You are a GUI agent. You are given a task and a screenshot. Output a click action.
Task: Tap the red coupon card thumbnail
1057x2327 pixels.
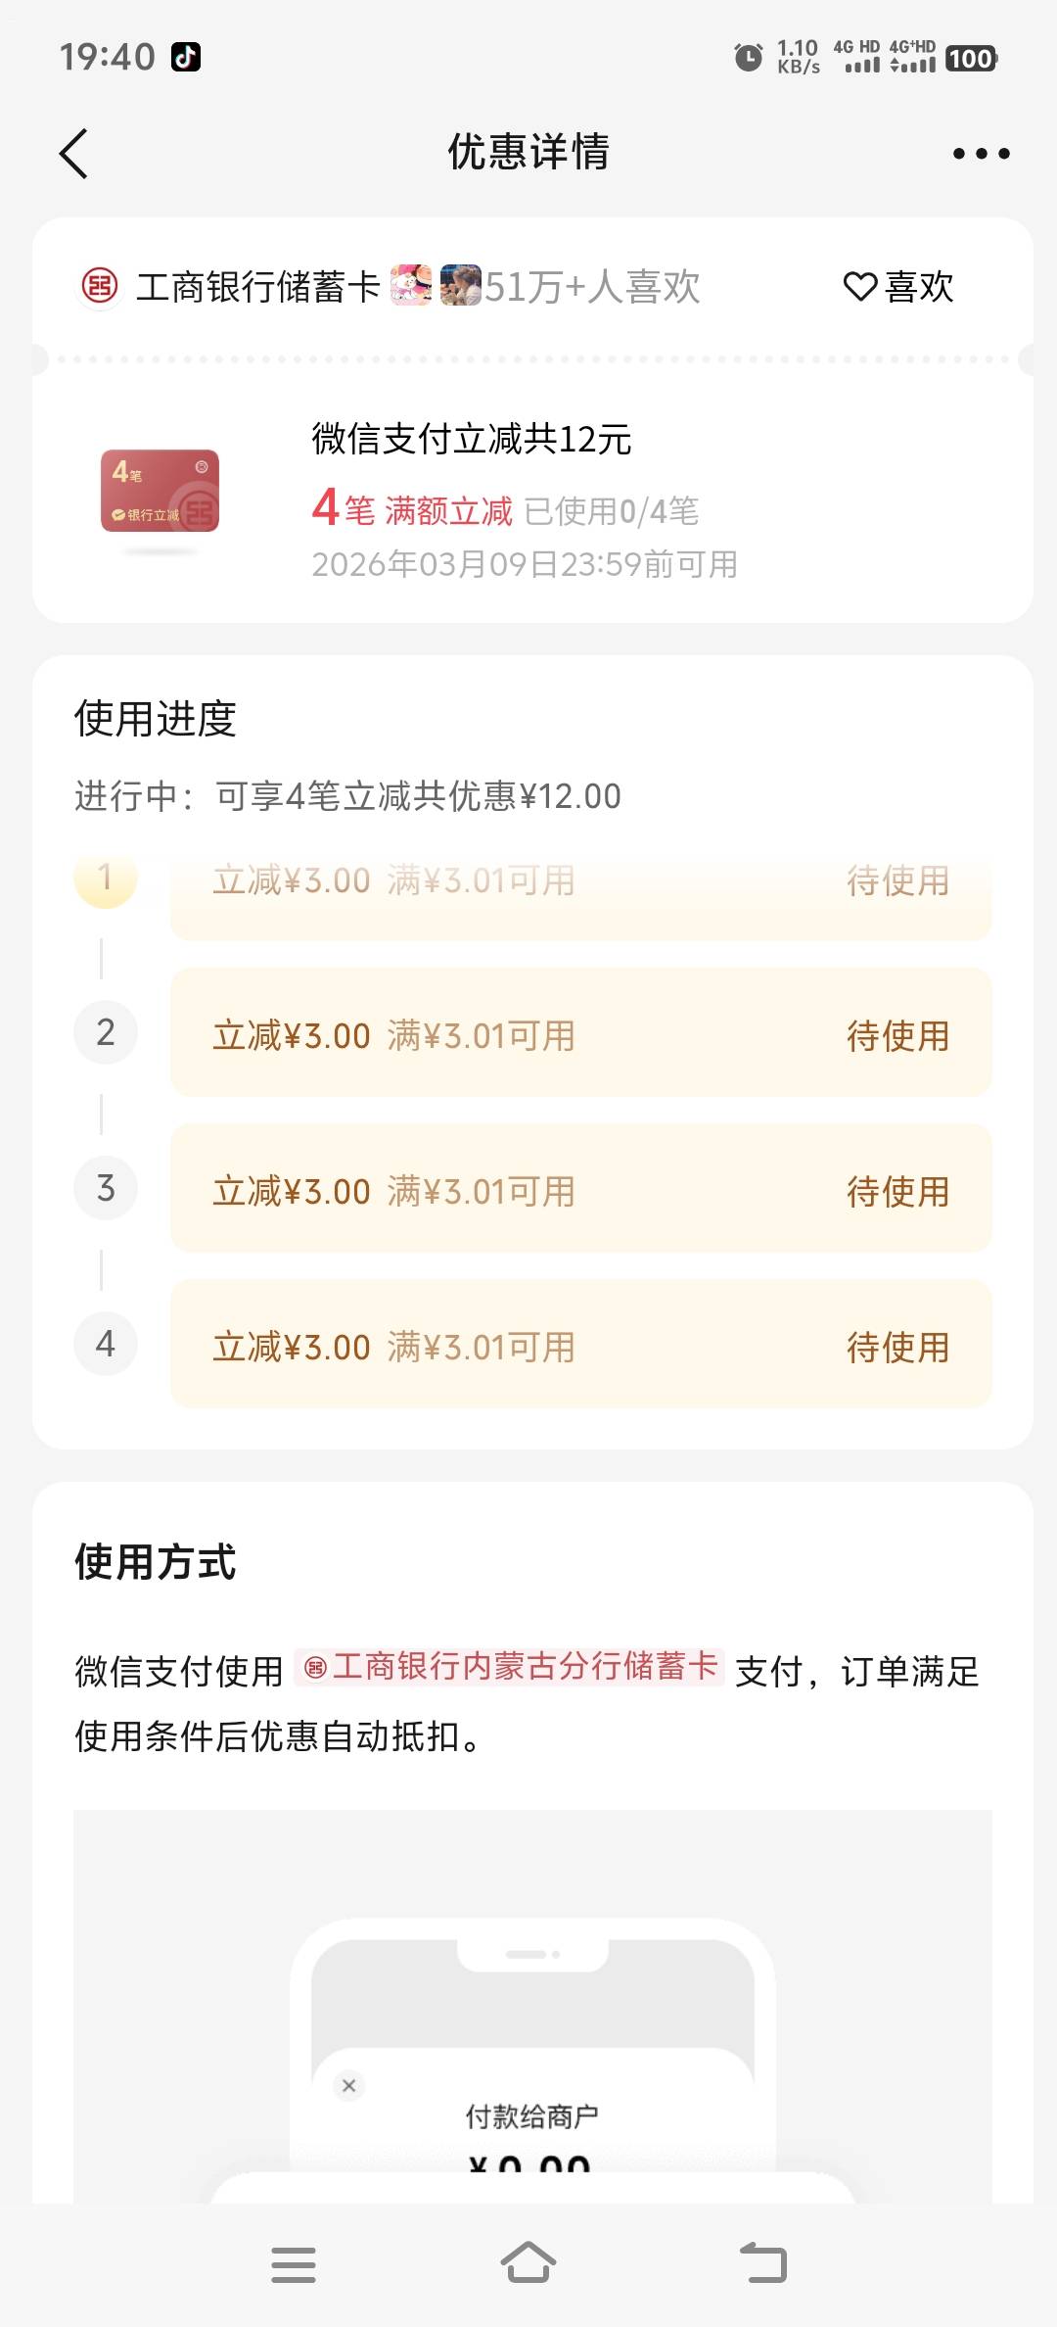click(160, 492)
